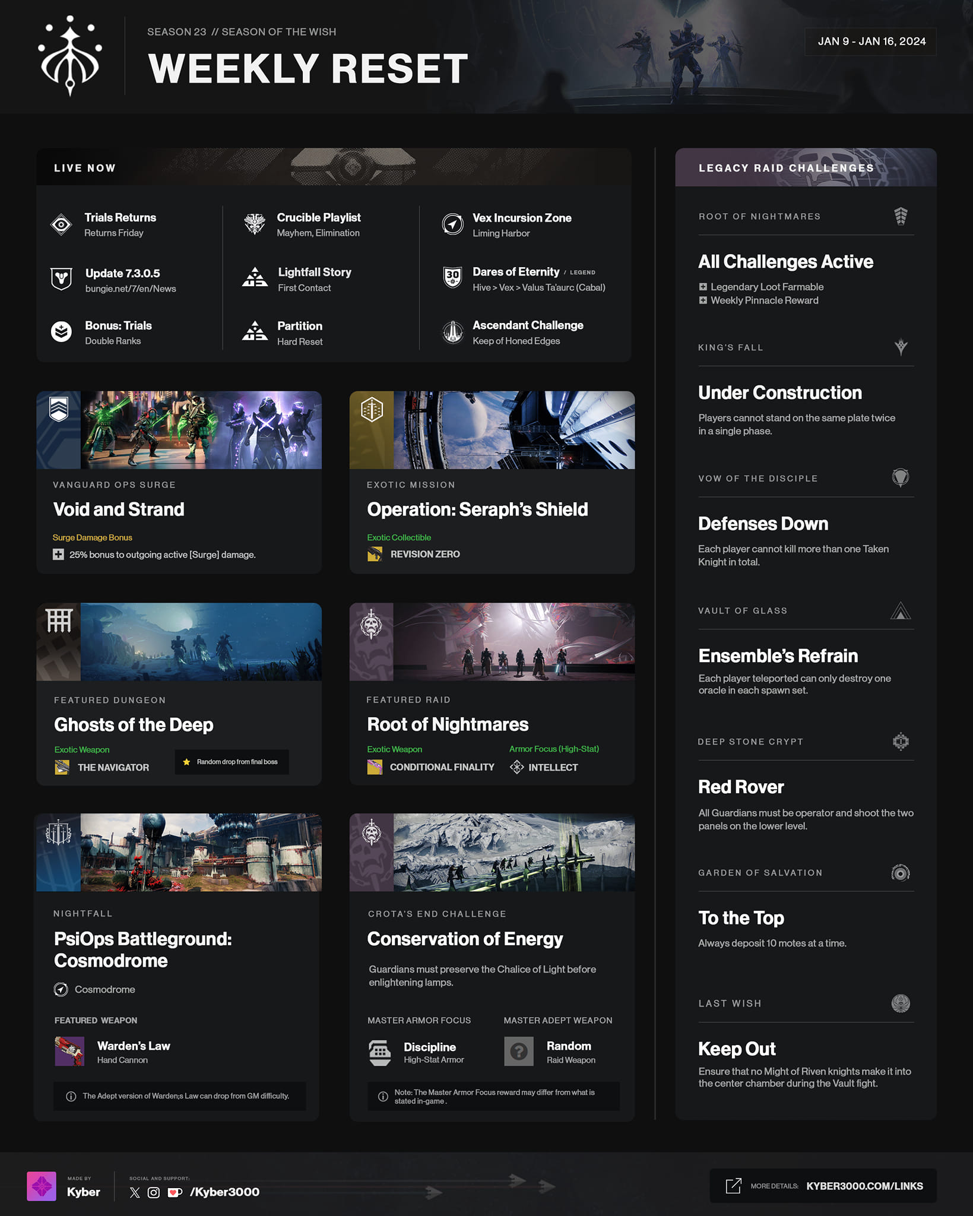Image resolution: width=973 pixels, height=1216 pixels.
Task: Click the To the Top challenge title
Action: click(x=741, y=918)
